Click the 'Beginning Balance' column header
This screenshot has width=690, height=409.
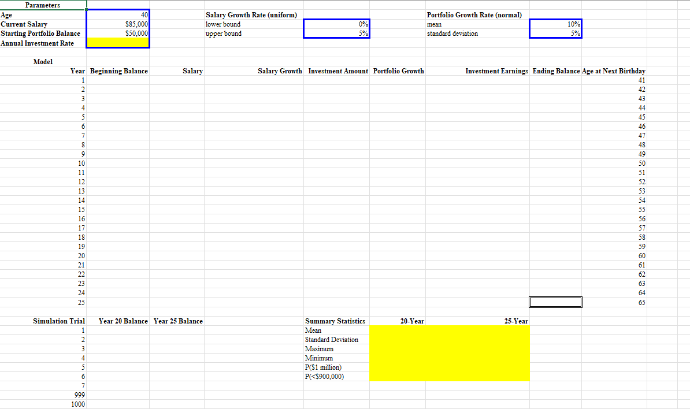point(119,71)
